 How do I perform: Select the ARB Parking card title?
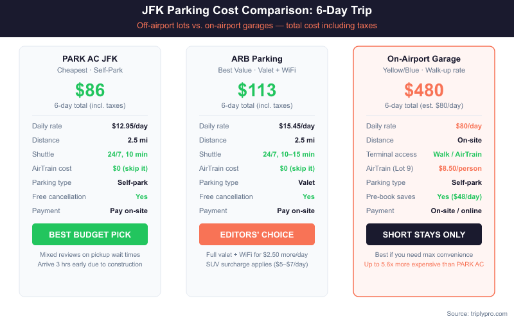coord(257,59)
